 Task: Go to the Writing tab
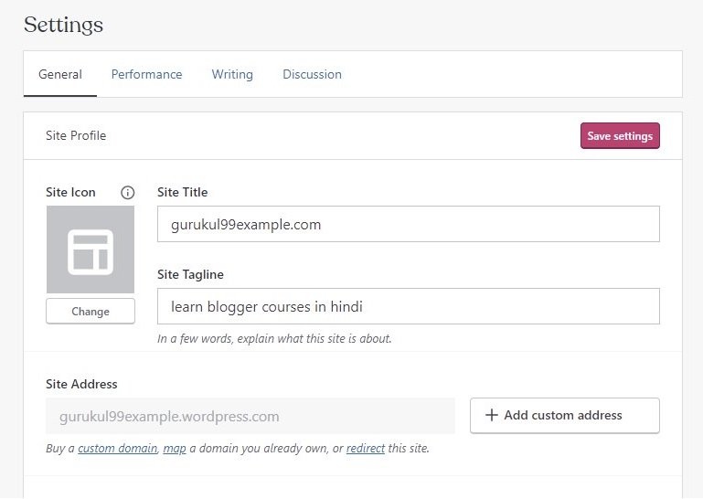[x=232, y=74]
